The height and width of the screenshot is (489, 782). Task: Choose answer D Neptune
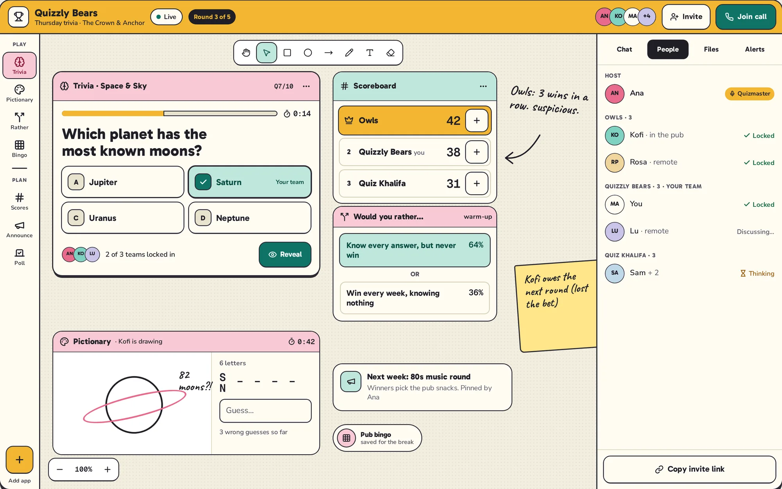(250, 218)
